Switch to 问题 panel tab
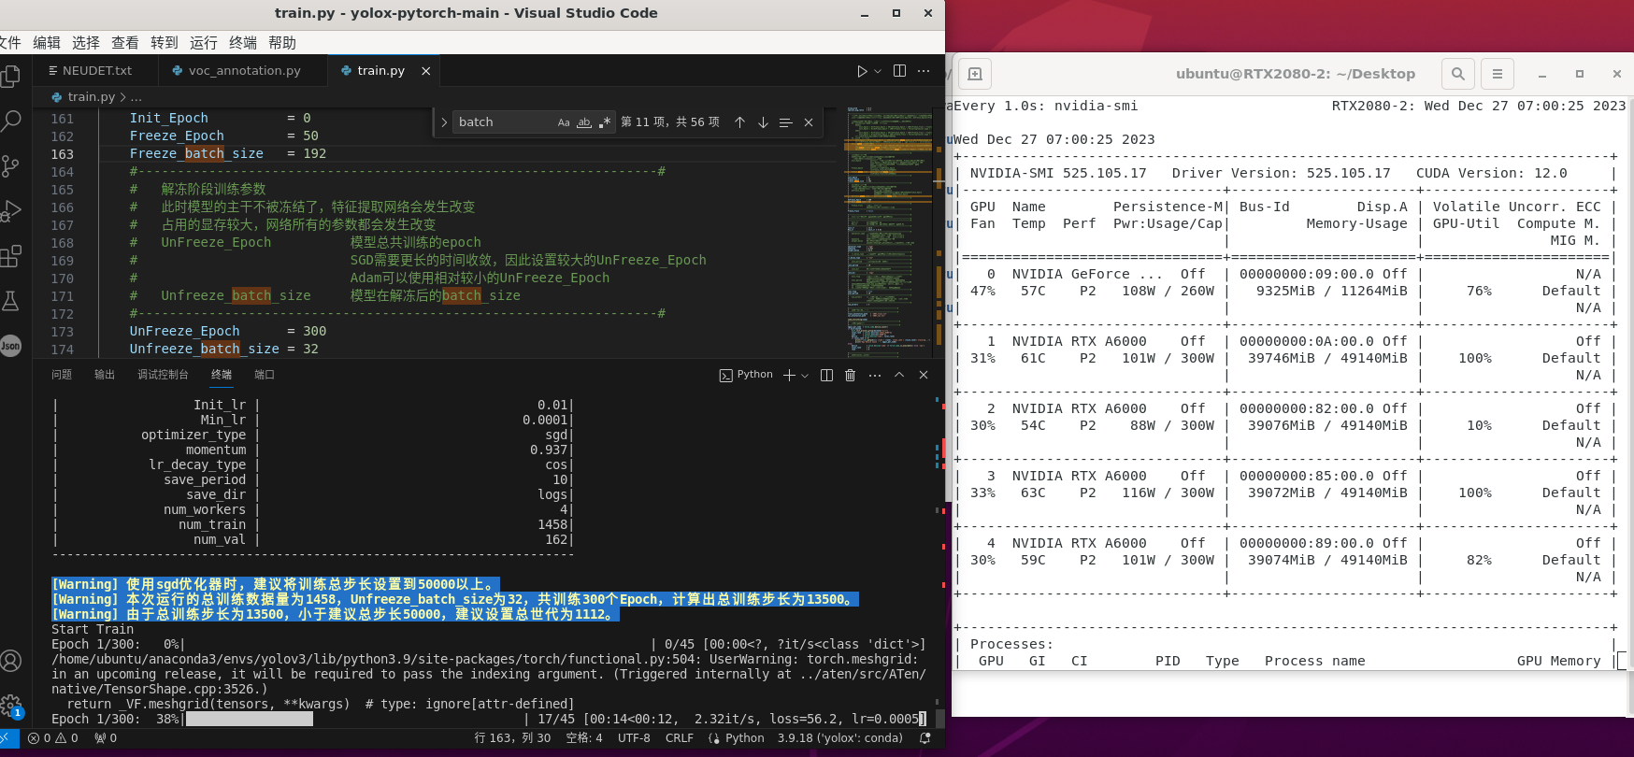Screen dimensions: 1634x757 pos(62,375)
